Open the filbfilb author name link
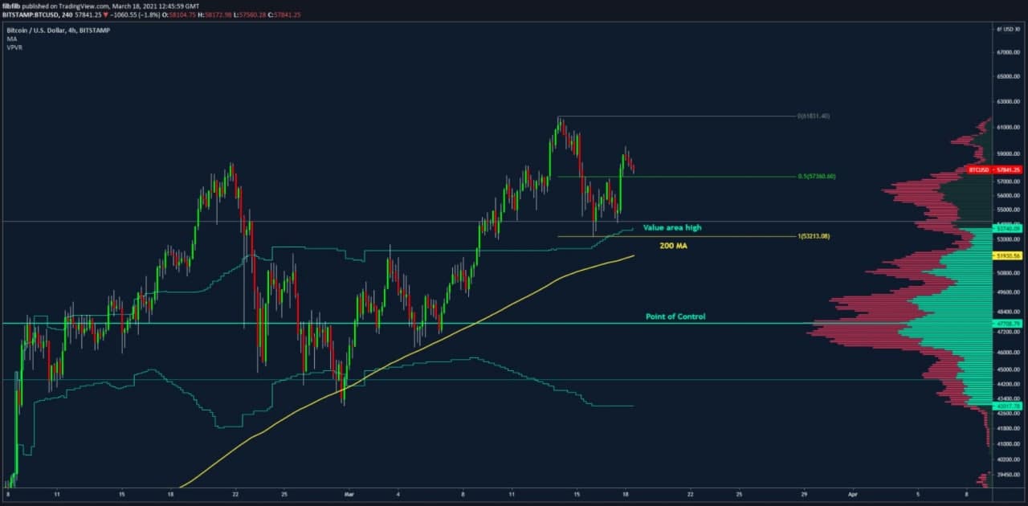 (11, 6)
